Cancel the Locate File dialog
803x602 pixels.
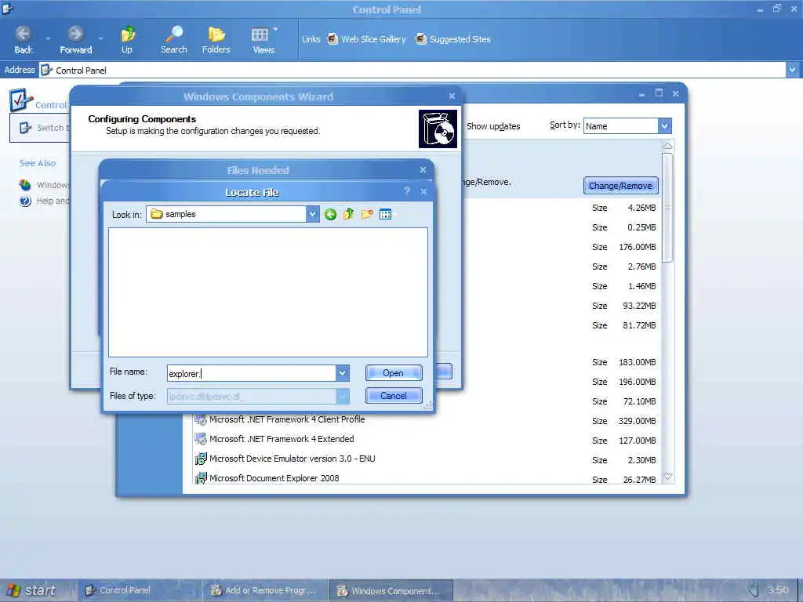[x=394, y=395]
